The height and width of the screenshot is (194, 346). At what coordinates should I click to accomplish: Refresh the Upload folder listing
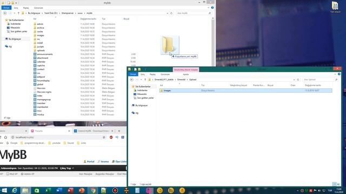(x=298, y=80)
